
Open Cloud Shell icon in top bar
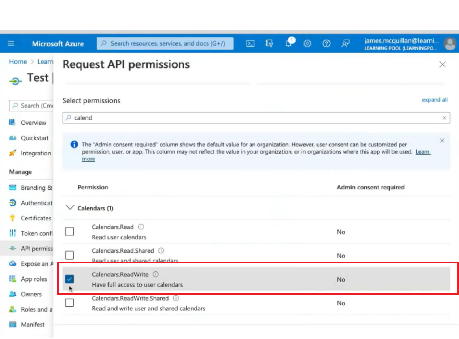[x=250, y=44]
